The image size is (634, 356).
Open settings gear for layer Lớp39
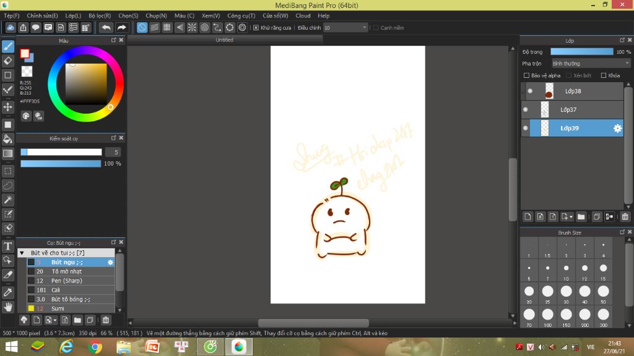(x=617, y=129)
